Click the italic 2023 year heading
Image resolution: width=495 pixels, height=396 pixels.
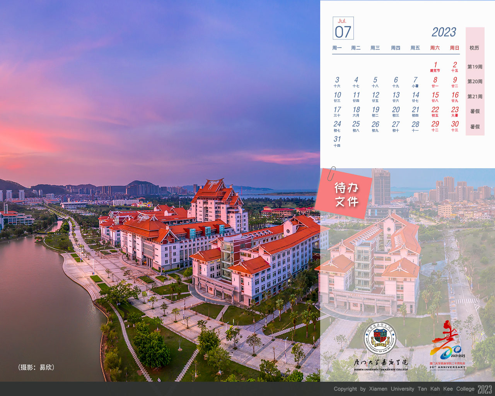pyautogui.click(x=444, y=32)
